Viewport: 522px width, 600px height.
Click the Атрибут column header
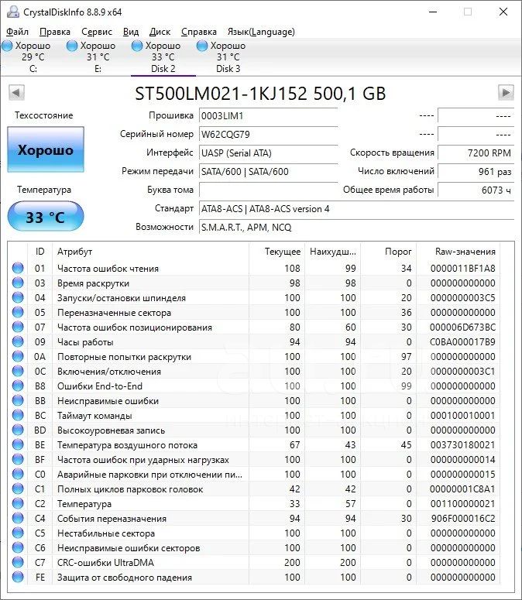tap(74, 252)
